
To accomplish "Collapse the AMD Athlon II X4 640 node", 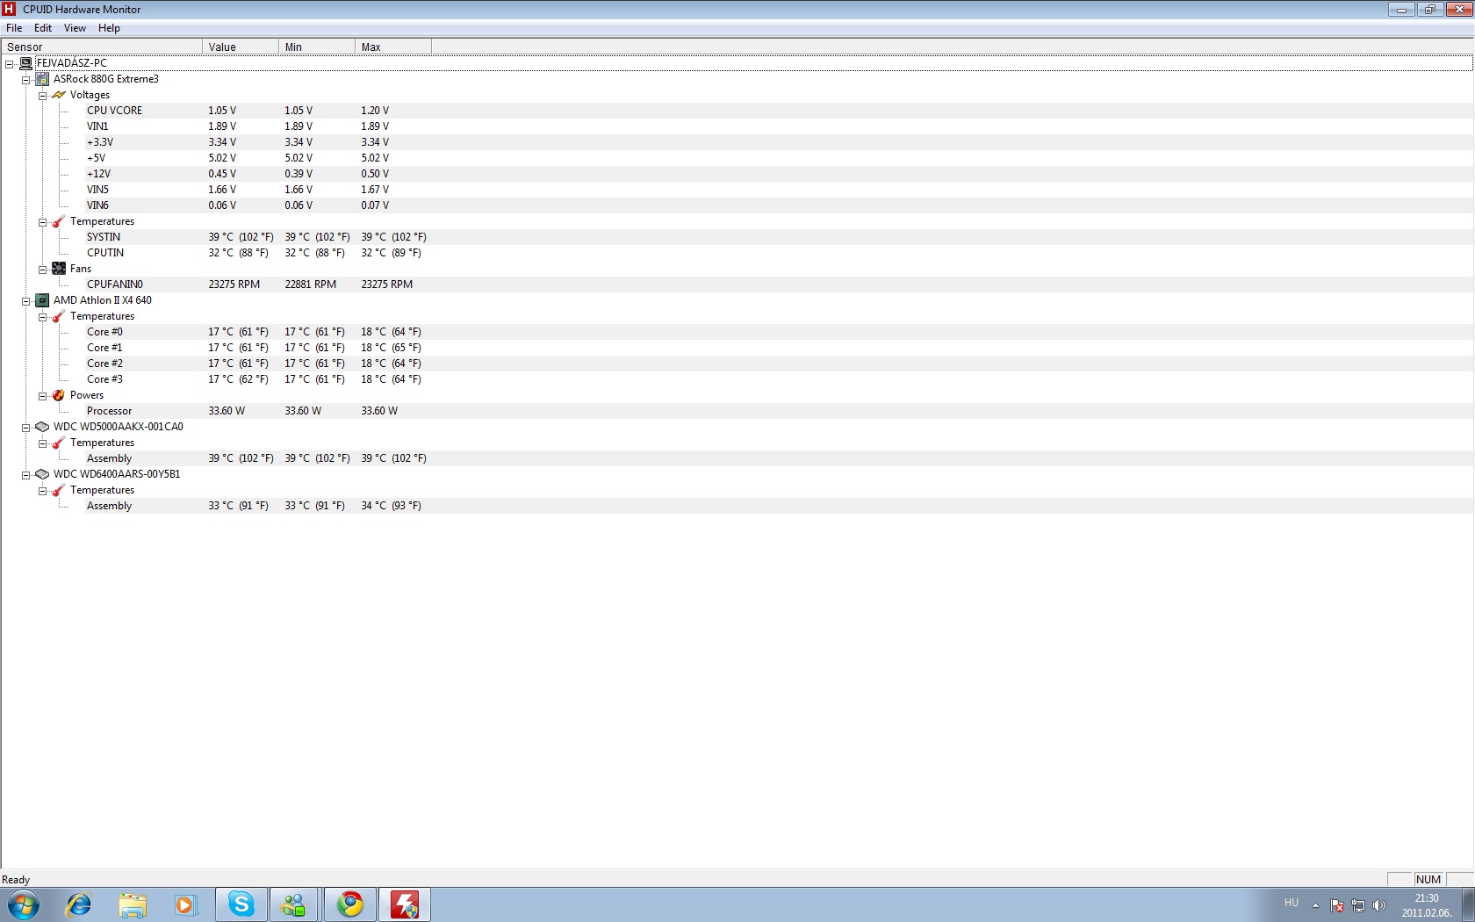I will pos(26,301).
